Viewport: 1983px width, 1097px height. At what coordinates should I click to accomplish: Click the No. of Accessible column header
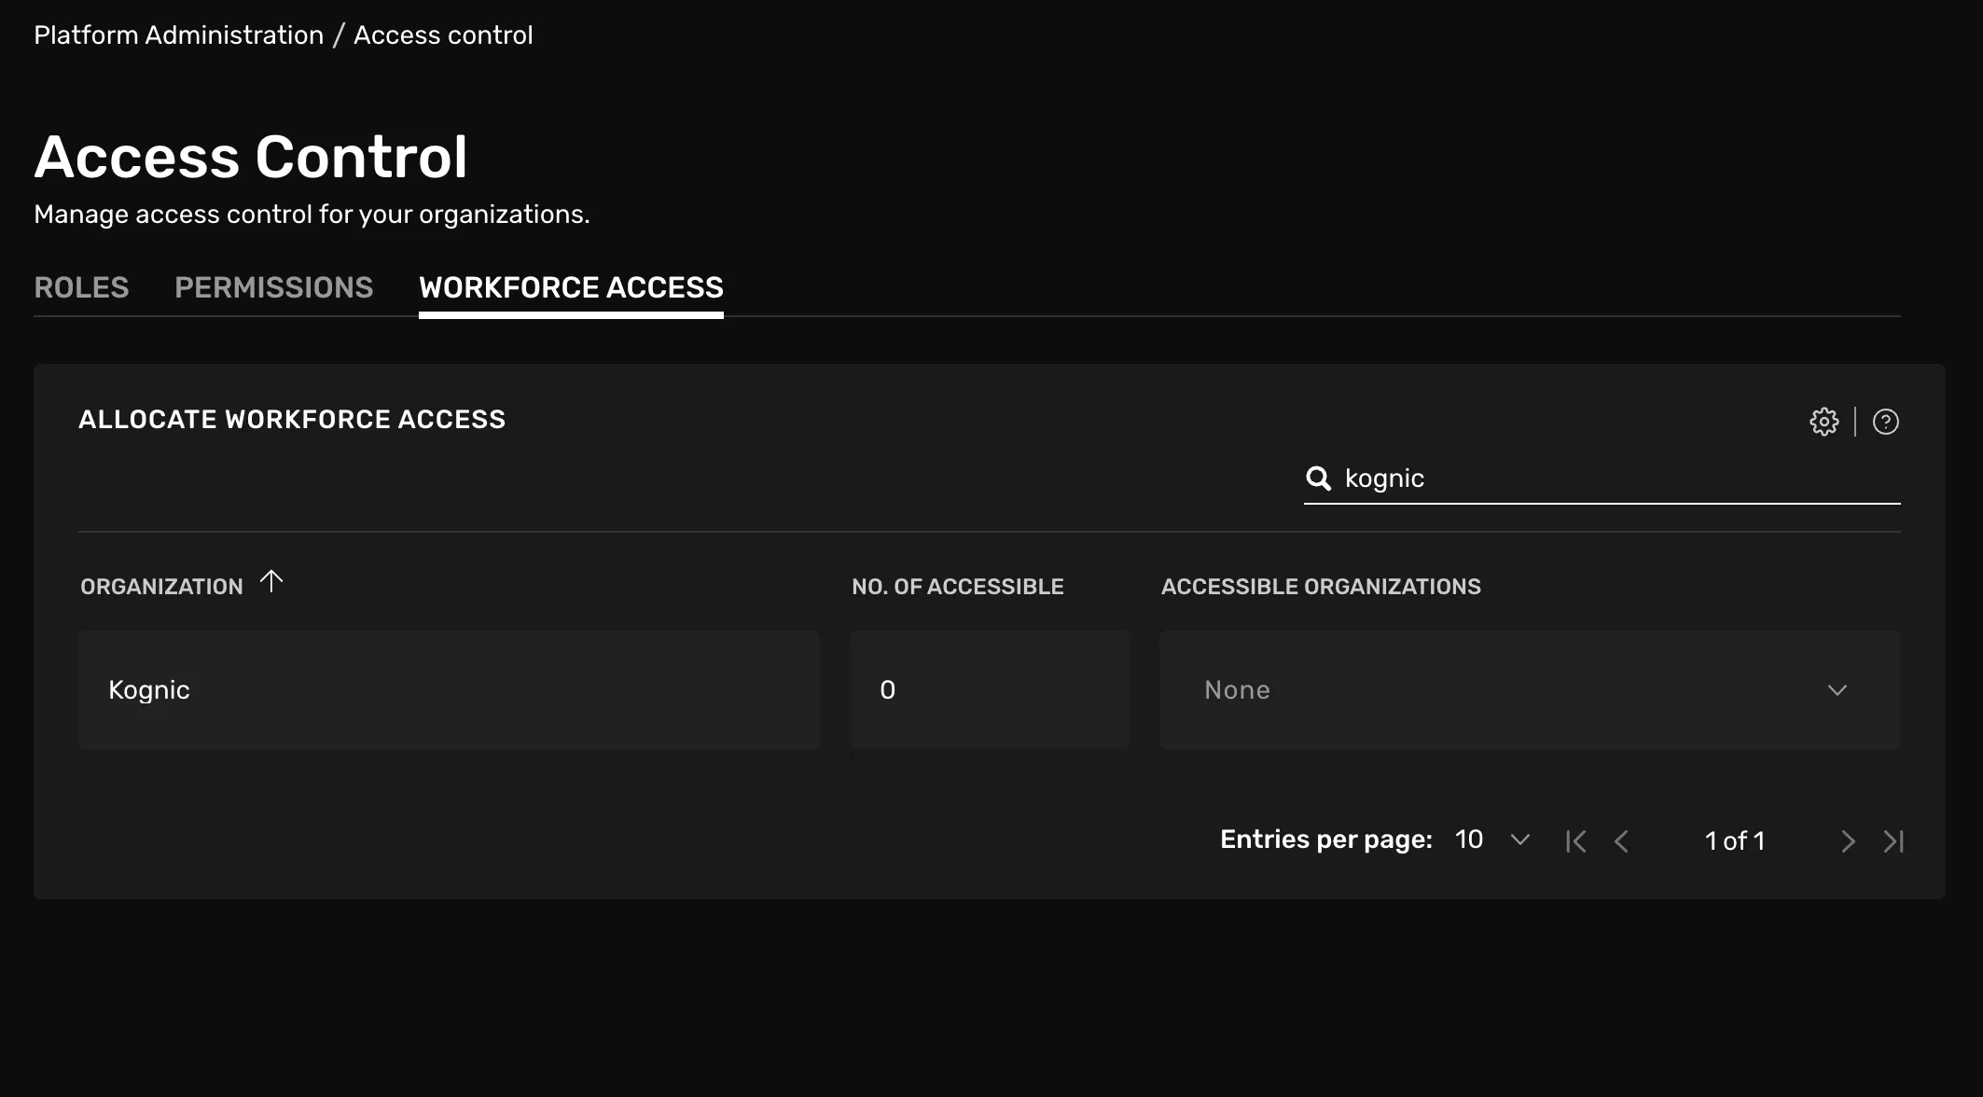coord(958,587)
